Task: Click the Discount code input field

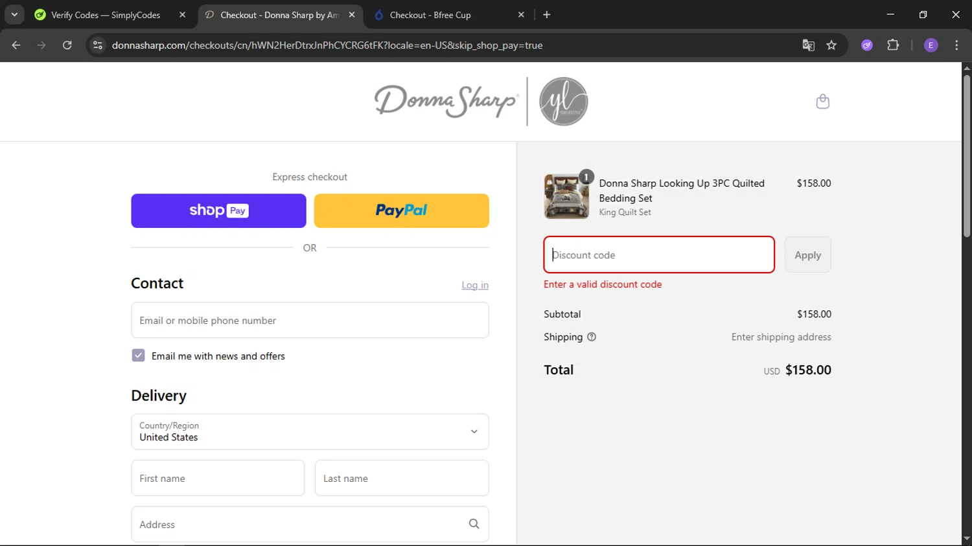Action: tap(658, 255)
